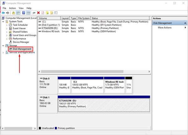
Task: Click the Back arrow in the toolbar
Action: point(3,13)
